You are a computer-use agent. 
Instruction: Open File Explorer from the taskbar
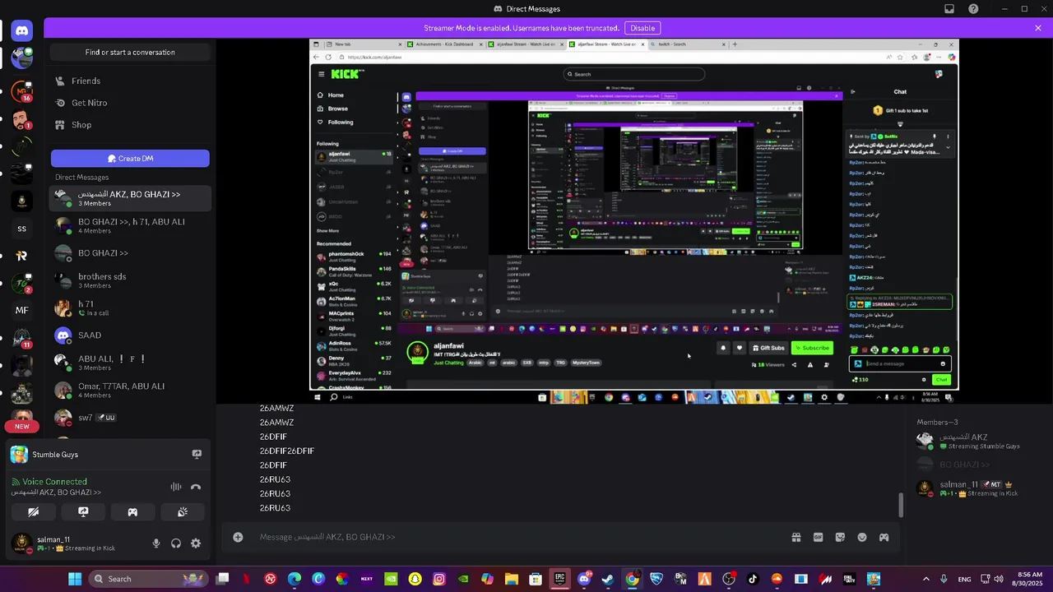pyautogui.click(x=511, y=579)
